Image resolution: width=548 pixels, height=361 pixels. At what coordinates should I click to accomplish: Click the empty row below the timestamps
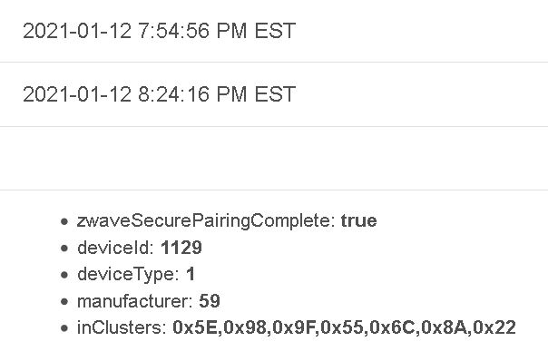click(274, 159)
